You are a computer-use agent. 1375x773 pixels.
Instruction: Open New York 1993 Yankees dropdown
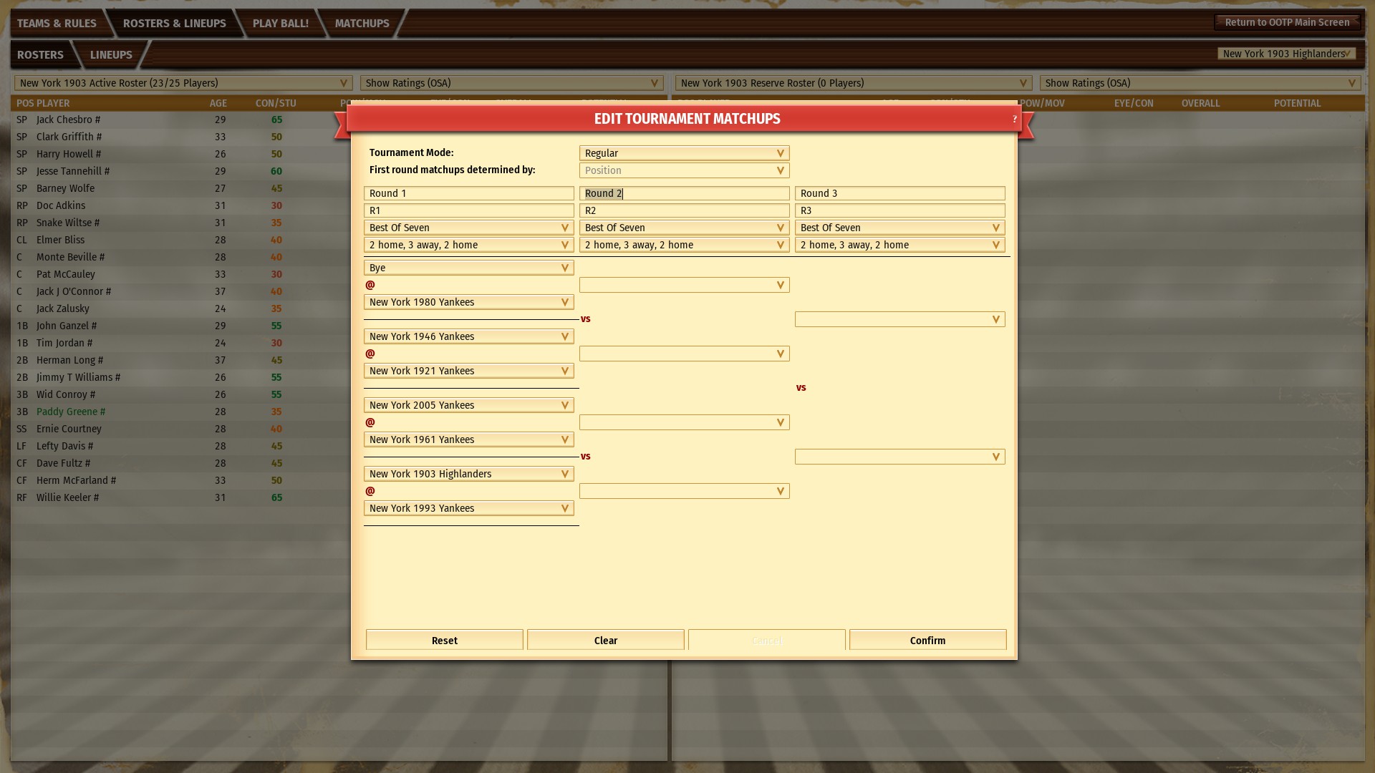pyautogui.click(x=468, y=508)
